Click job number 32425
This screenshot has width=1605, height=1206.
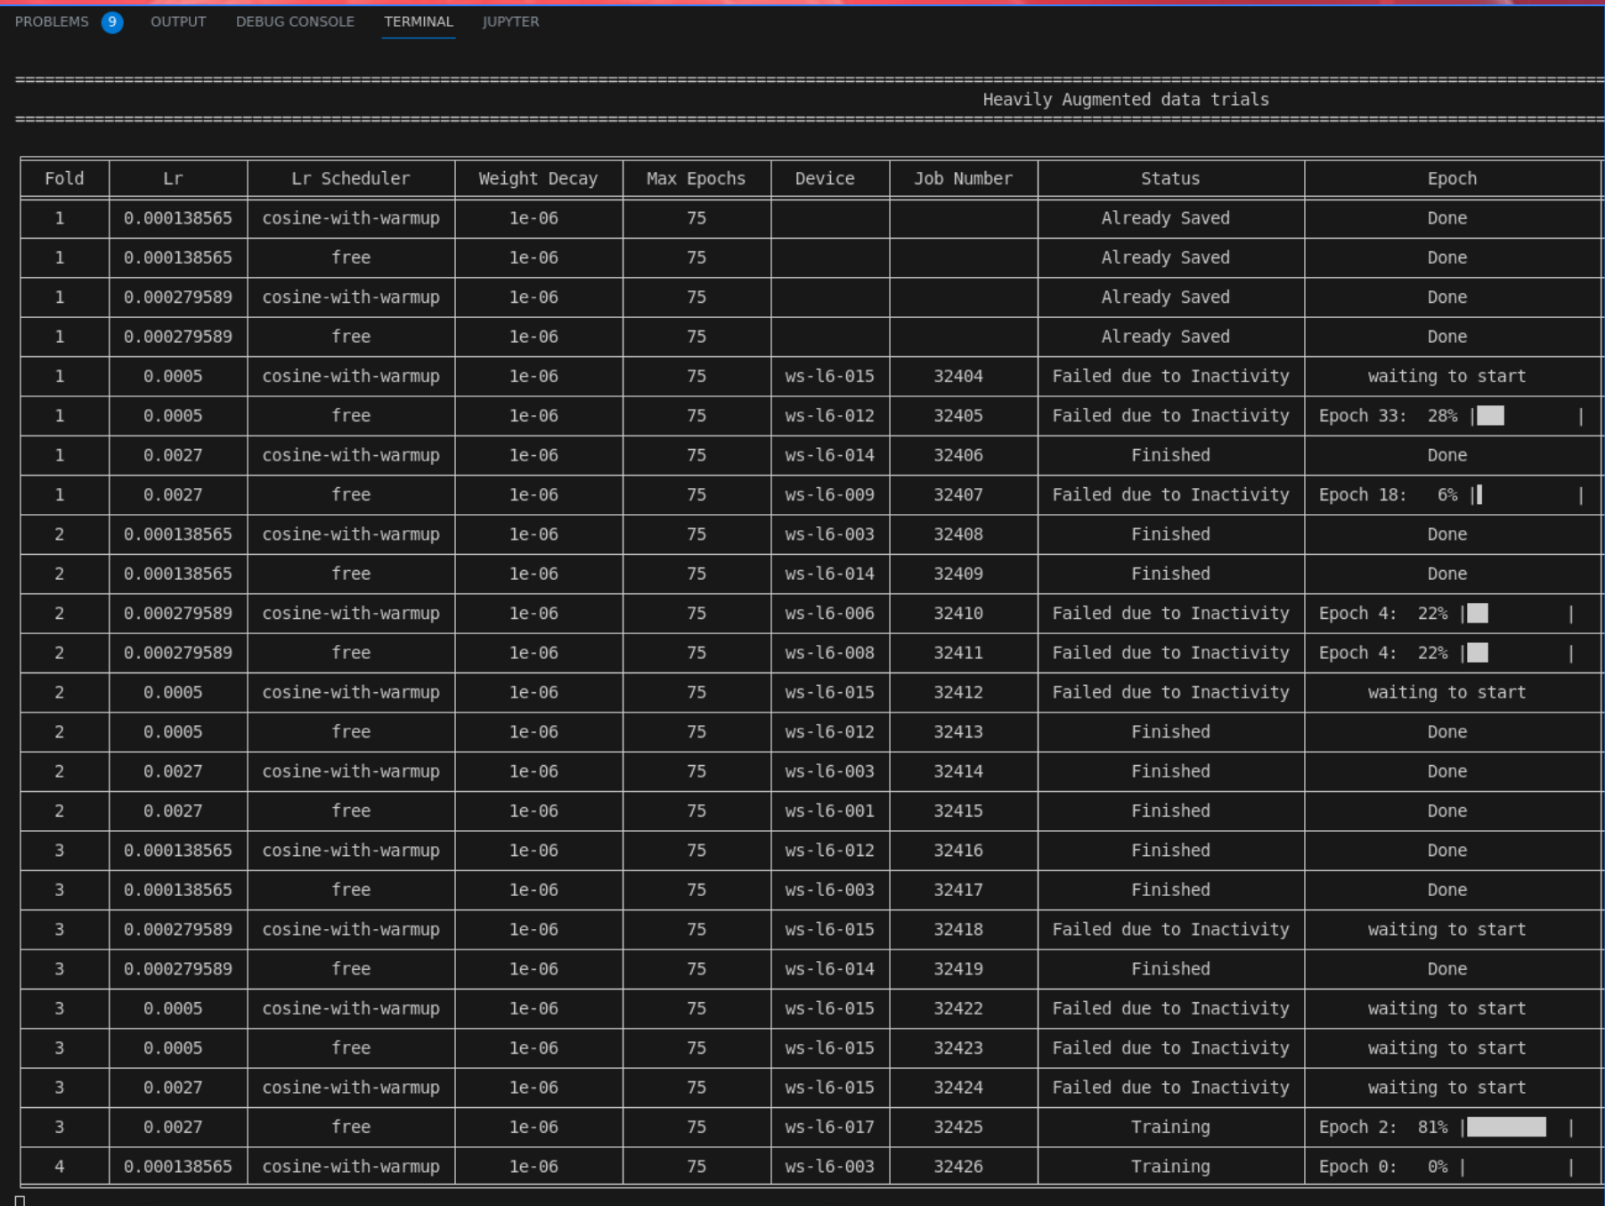point(958,1127)
